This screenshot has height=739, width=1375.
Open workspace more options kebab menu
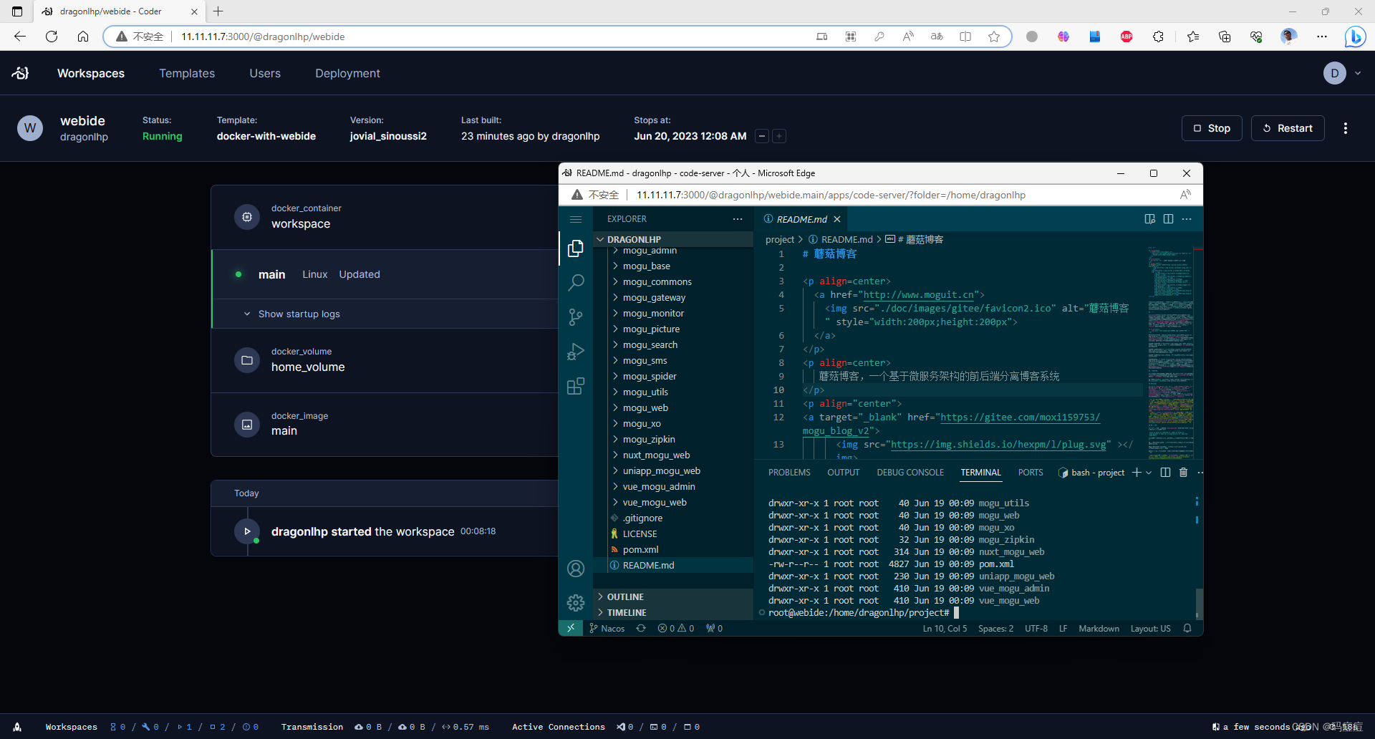coord(1346,128)
